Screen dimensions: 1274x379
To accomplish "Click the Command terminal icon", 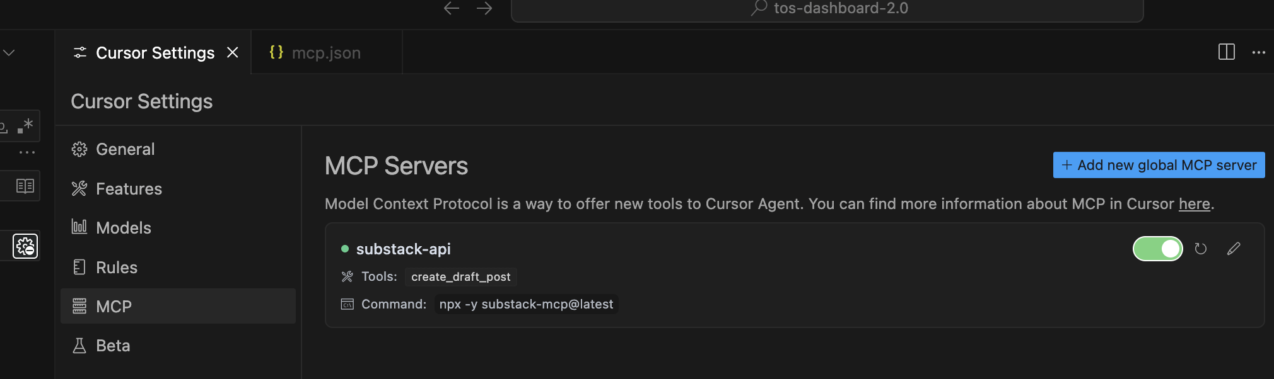I will click(347, 304).
